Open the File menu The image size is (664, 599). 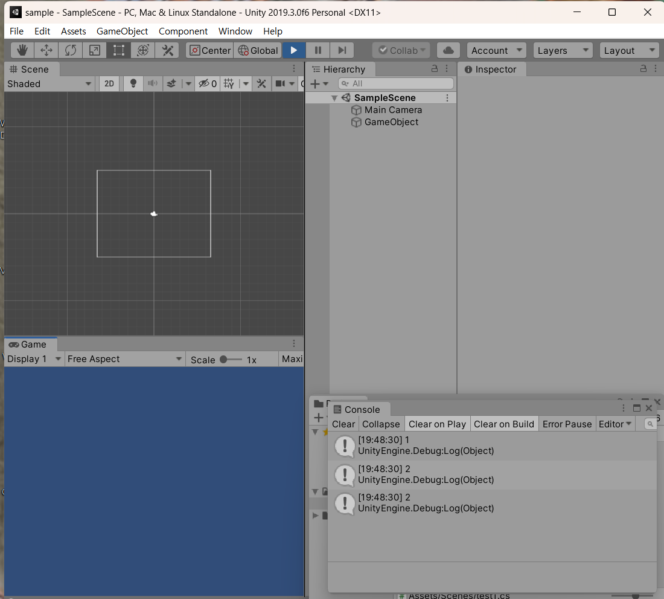coord(16,31)
